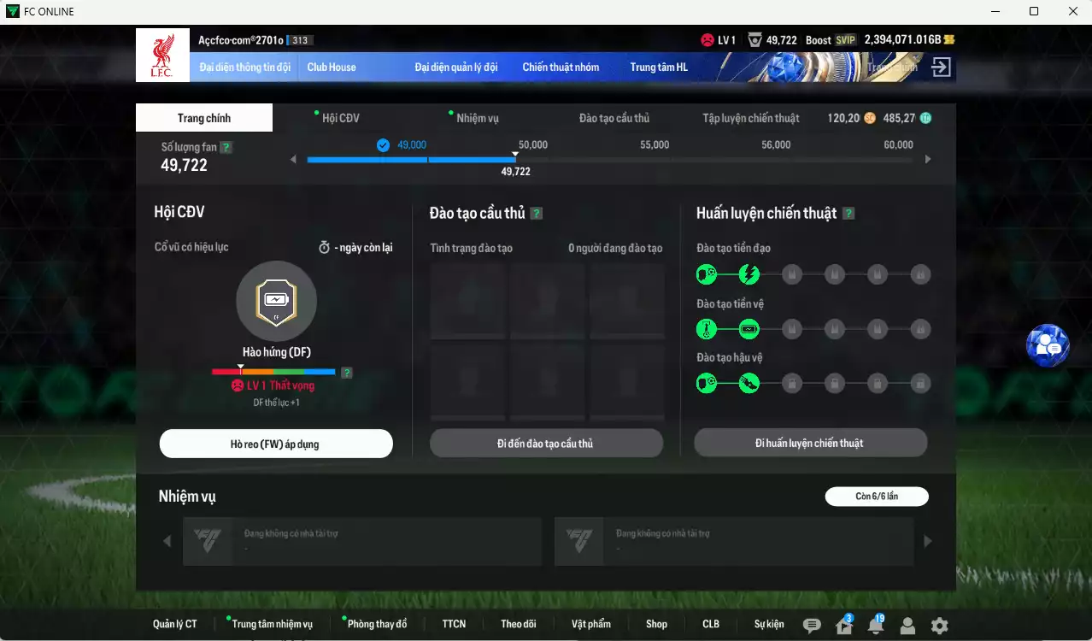
Task: Click help icon beside Đào tạo cầu thủ
Action: 537,214
